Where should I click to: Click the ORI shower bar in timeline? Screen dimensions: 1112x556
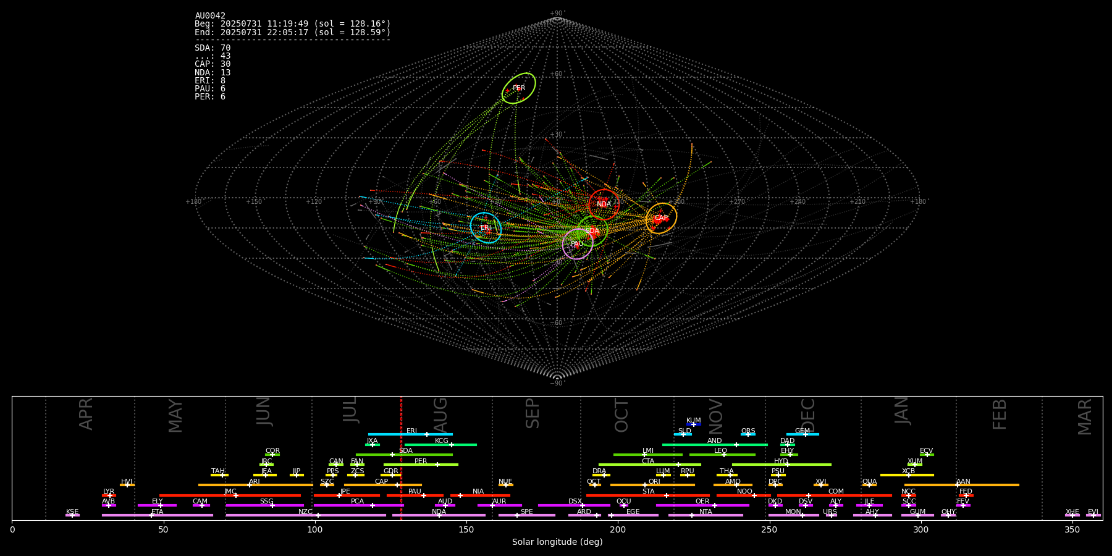coord(652,485)
